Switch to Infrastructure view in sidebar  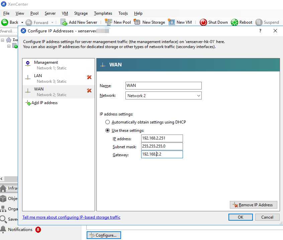pos(9,188)
